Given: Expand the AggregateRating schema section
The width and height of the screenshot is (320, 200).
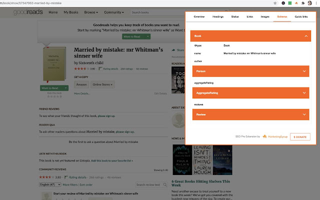Looking at the screenshot, I should tap(250, 93).
